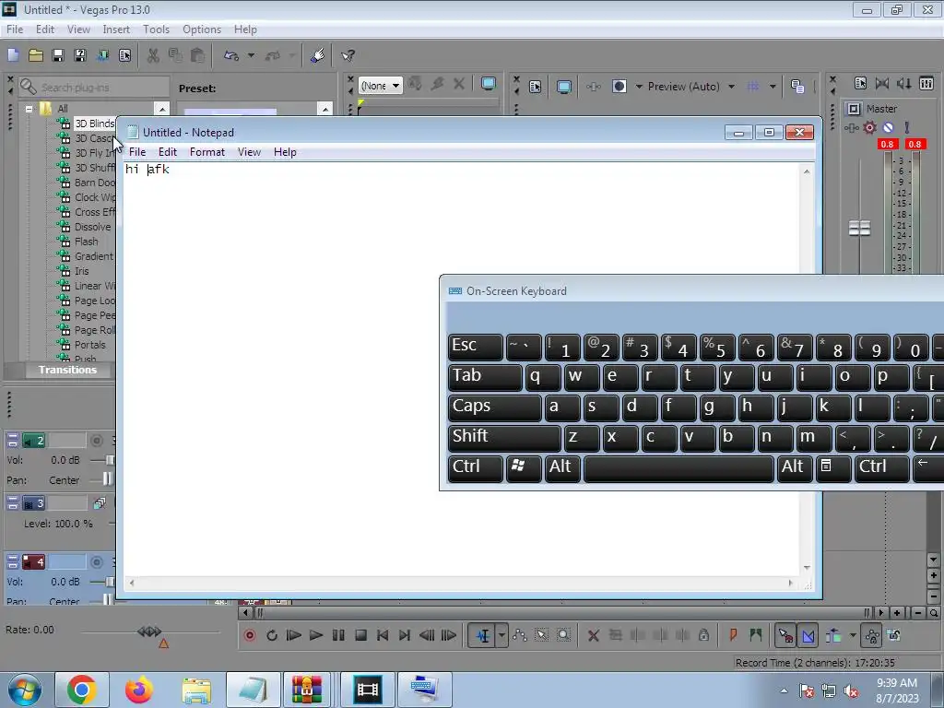
Task: Click the New project icon in Vegas toolbar
Action: pos(13,55)
